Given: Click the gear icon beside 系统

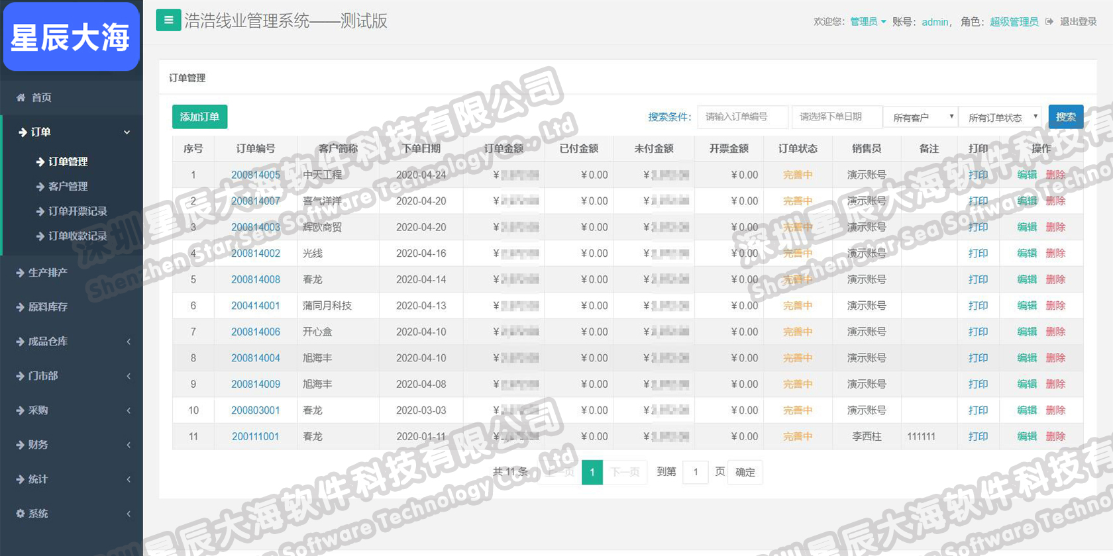Looking at the screenshot, I should tap(21, 514).
